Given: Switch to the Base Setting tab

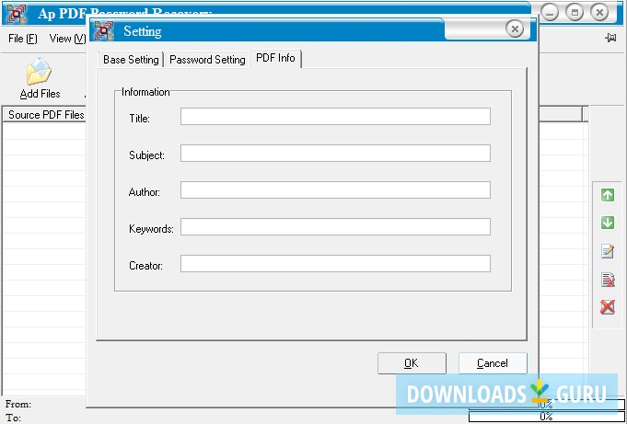Looking at the screenshot, I should pyautogui.click(x=131, y=60).
